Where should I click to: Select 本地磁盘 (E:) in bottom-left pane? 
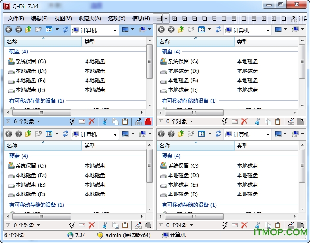pos(27,185)
